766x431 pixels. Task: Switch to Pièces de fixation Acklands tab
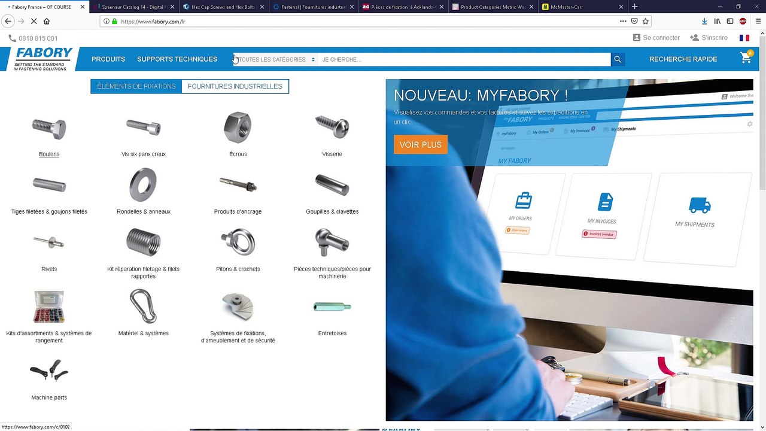tap(403, 7)
